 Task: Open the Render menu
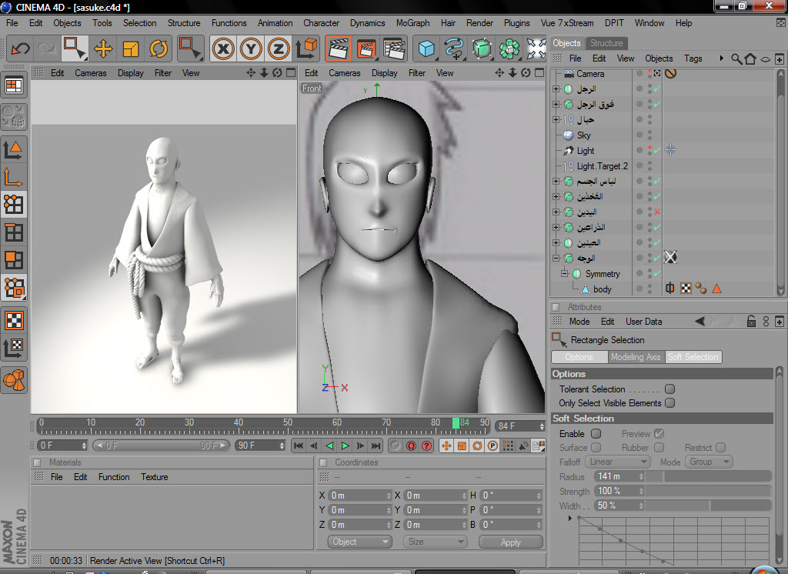click(x=479, y=23)
